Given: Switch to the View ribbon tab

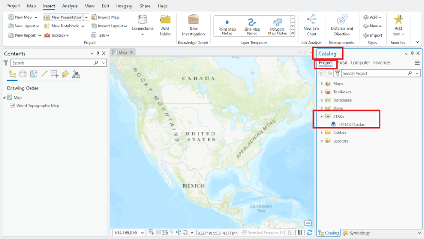Looking at the screenshot, I should click(x=90, y=6).
